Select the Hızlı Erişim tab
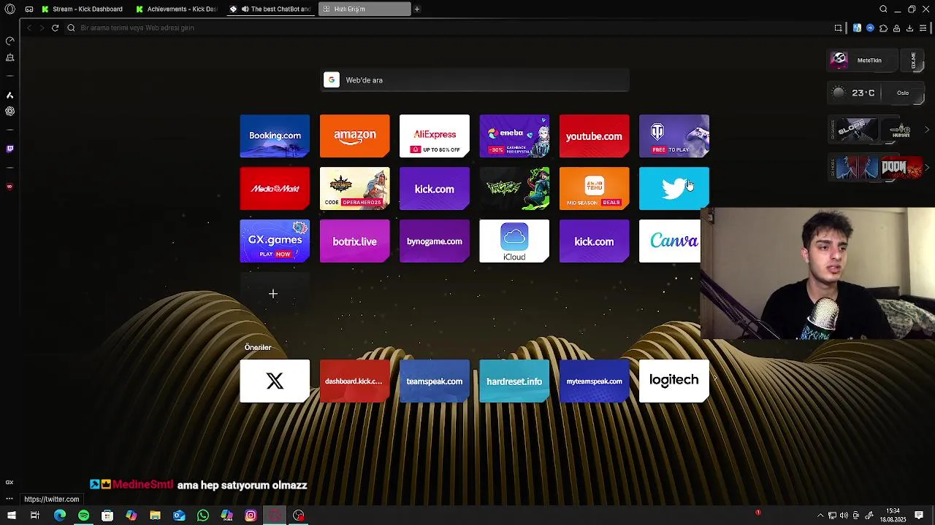 [364, 9]
